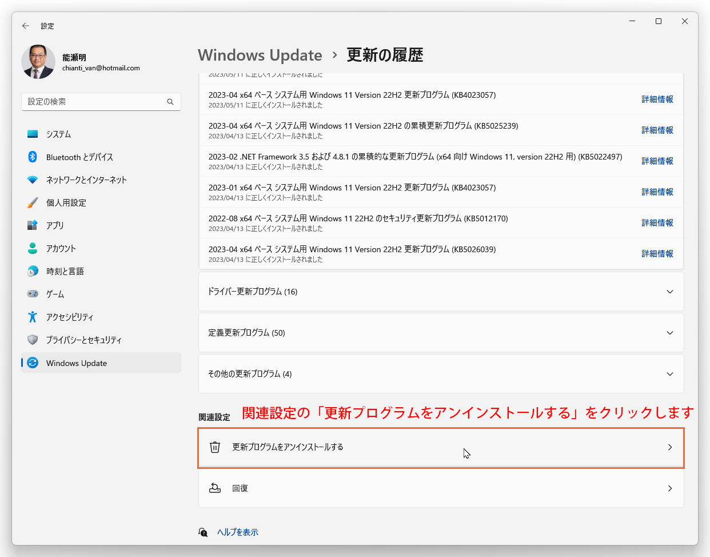Click the user profile photo

coord(38,62)
